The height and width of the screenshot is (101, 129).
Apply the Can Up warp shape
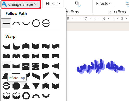(26, 46)
